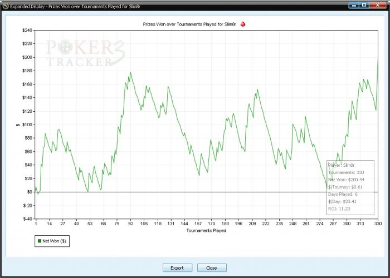The width and height of the screenshot is (390, 278).
Task: Click the 'Tournaments Played' axis label
Action: 206,230
